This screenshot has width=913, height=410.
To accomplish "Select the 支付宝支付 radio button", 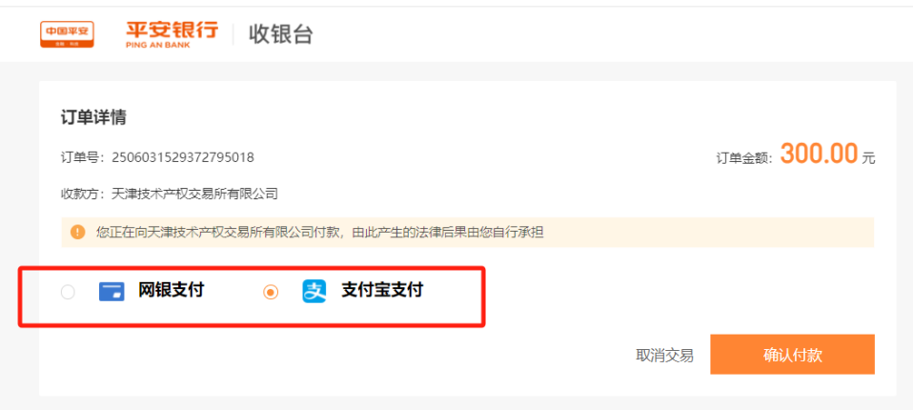I will pyautogui.click(x=271, y=292).
